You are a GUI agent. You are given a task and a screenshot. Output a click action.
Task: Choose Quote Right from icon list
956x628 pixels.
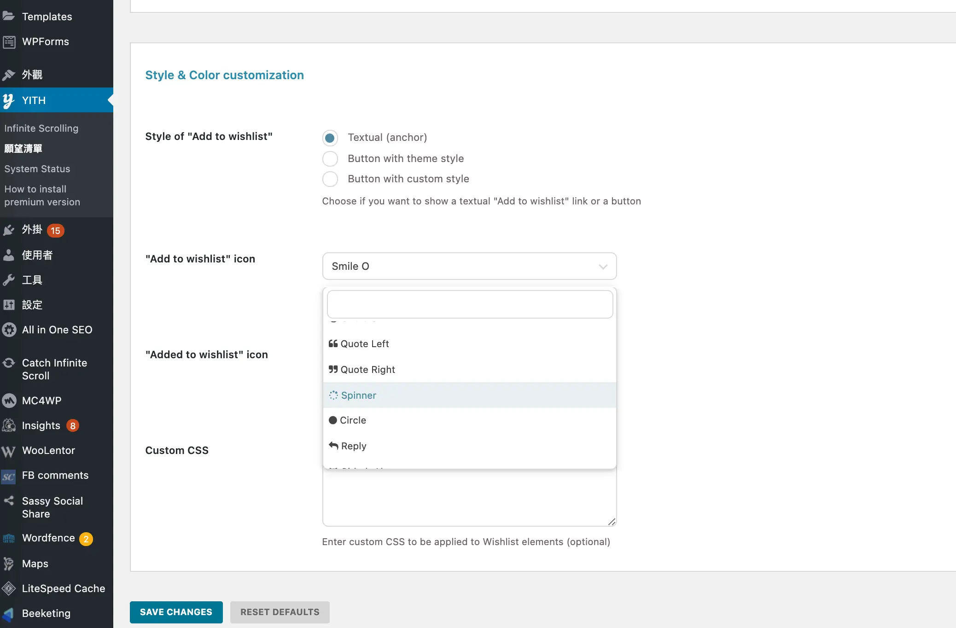(x=469, y=370)
